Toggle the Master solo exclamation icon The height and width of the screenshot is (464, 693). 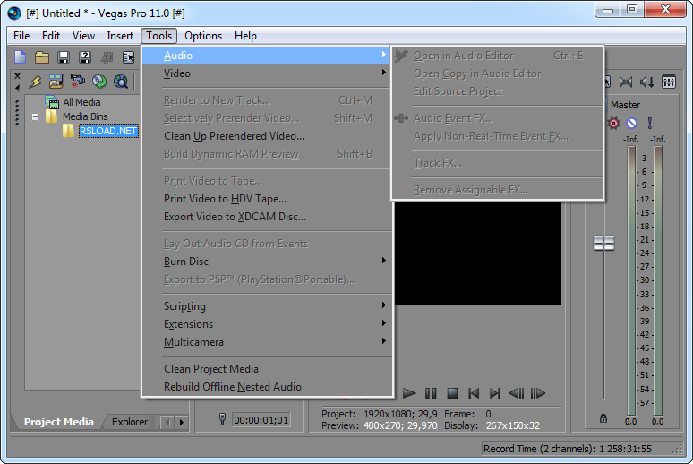point(650,123)
